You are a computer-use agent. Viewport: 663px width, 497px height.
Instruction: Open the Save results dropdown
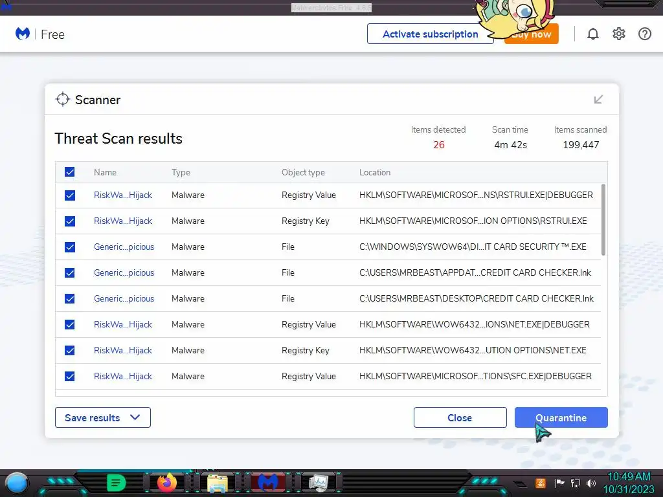click(103, 417)
